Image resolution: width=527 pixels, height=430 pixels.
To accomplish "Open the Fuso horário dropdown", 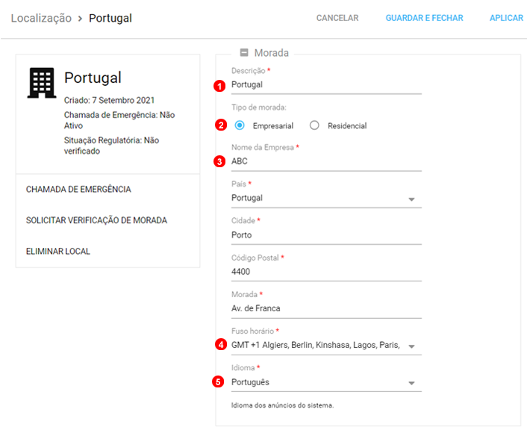I will click(411, 346).
